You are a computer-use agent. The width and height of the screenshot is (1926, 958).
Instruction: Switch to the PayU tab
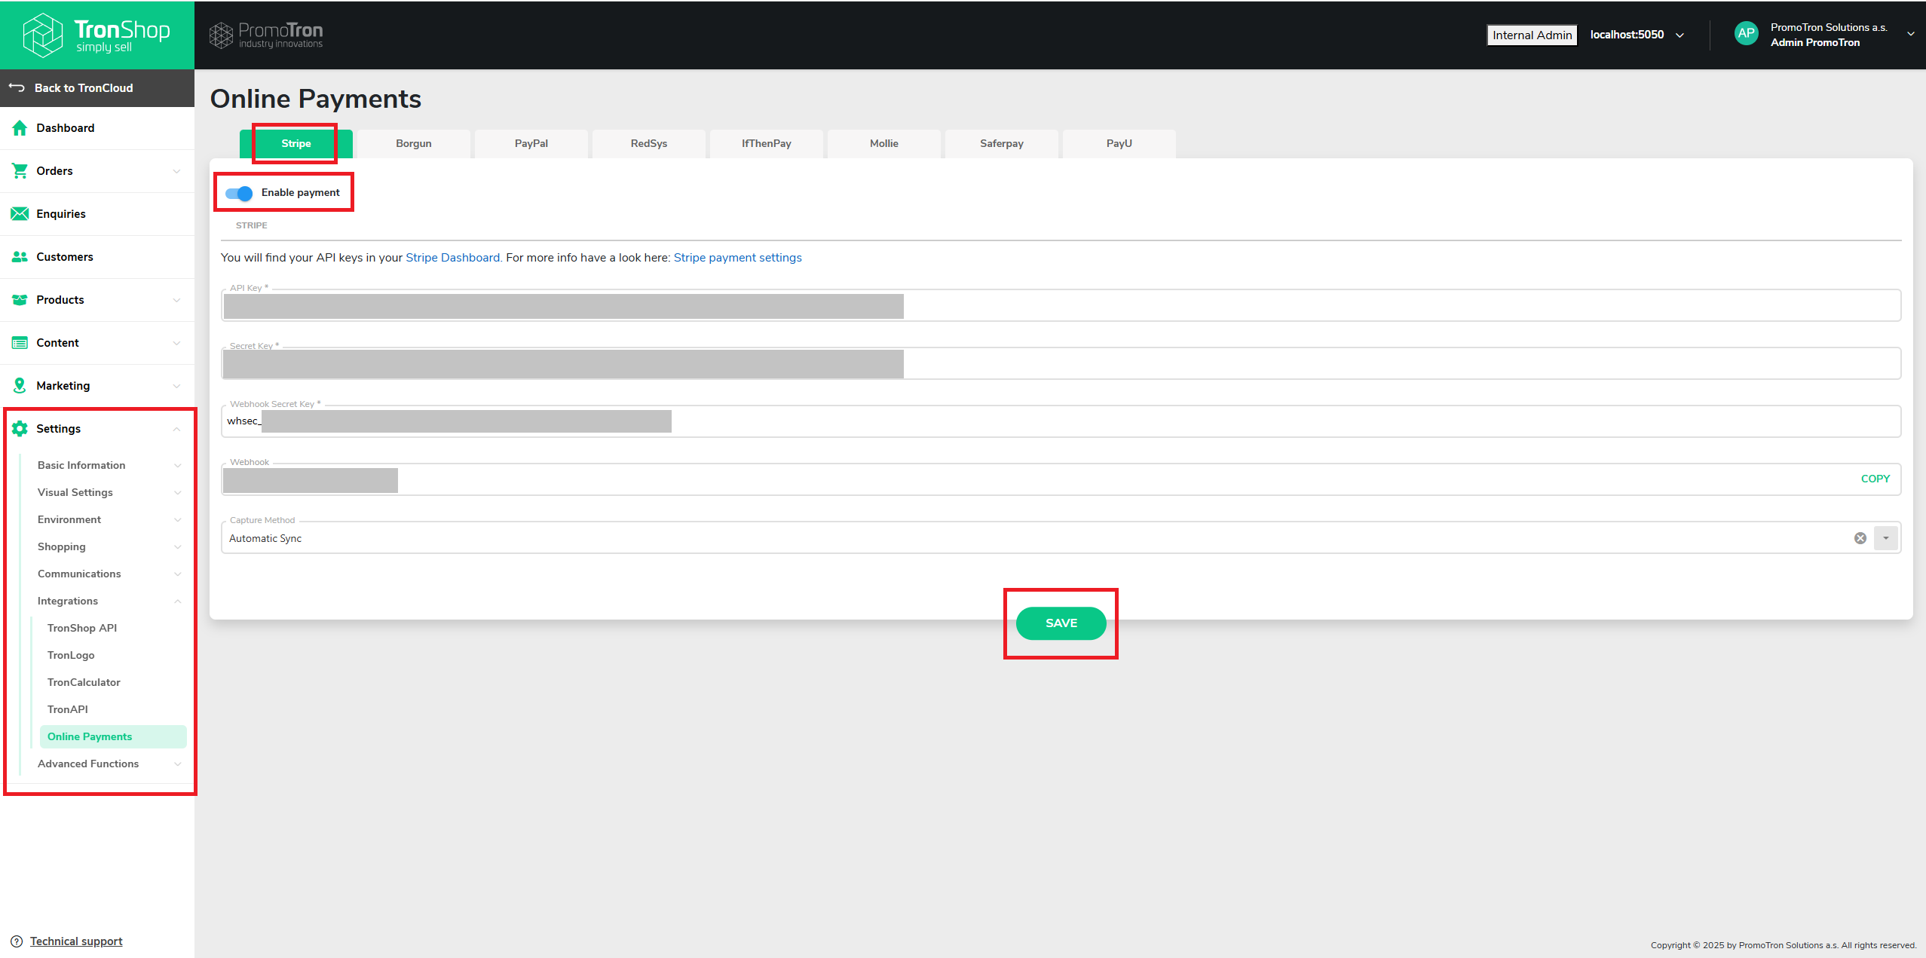coord(1119,144)
